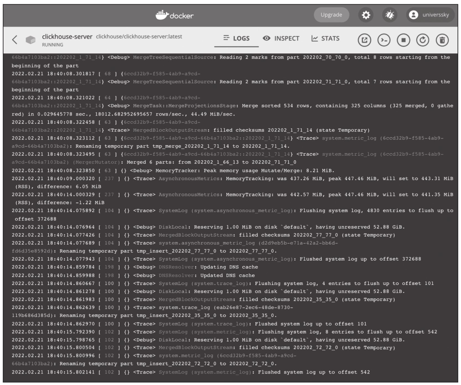The height and width of the screenshot is (385, 461).
Task: Click the 'filled checksums 202202_1_71_14' log text
Action: coord(263,130)
